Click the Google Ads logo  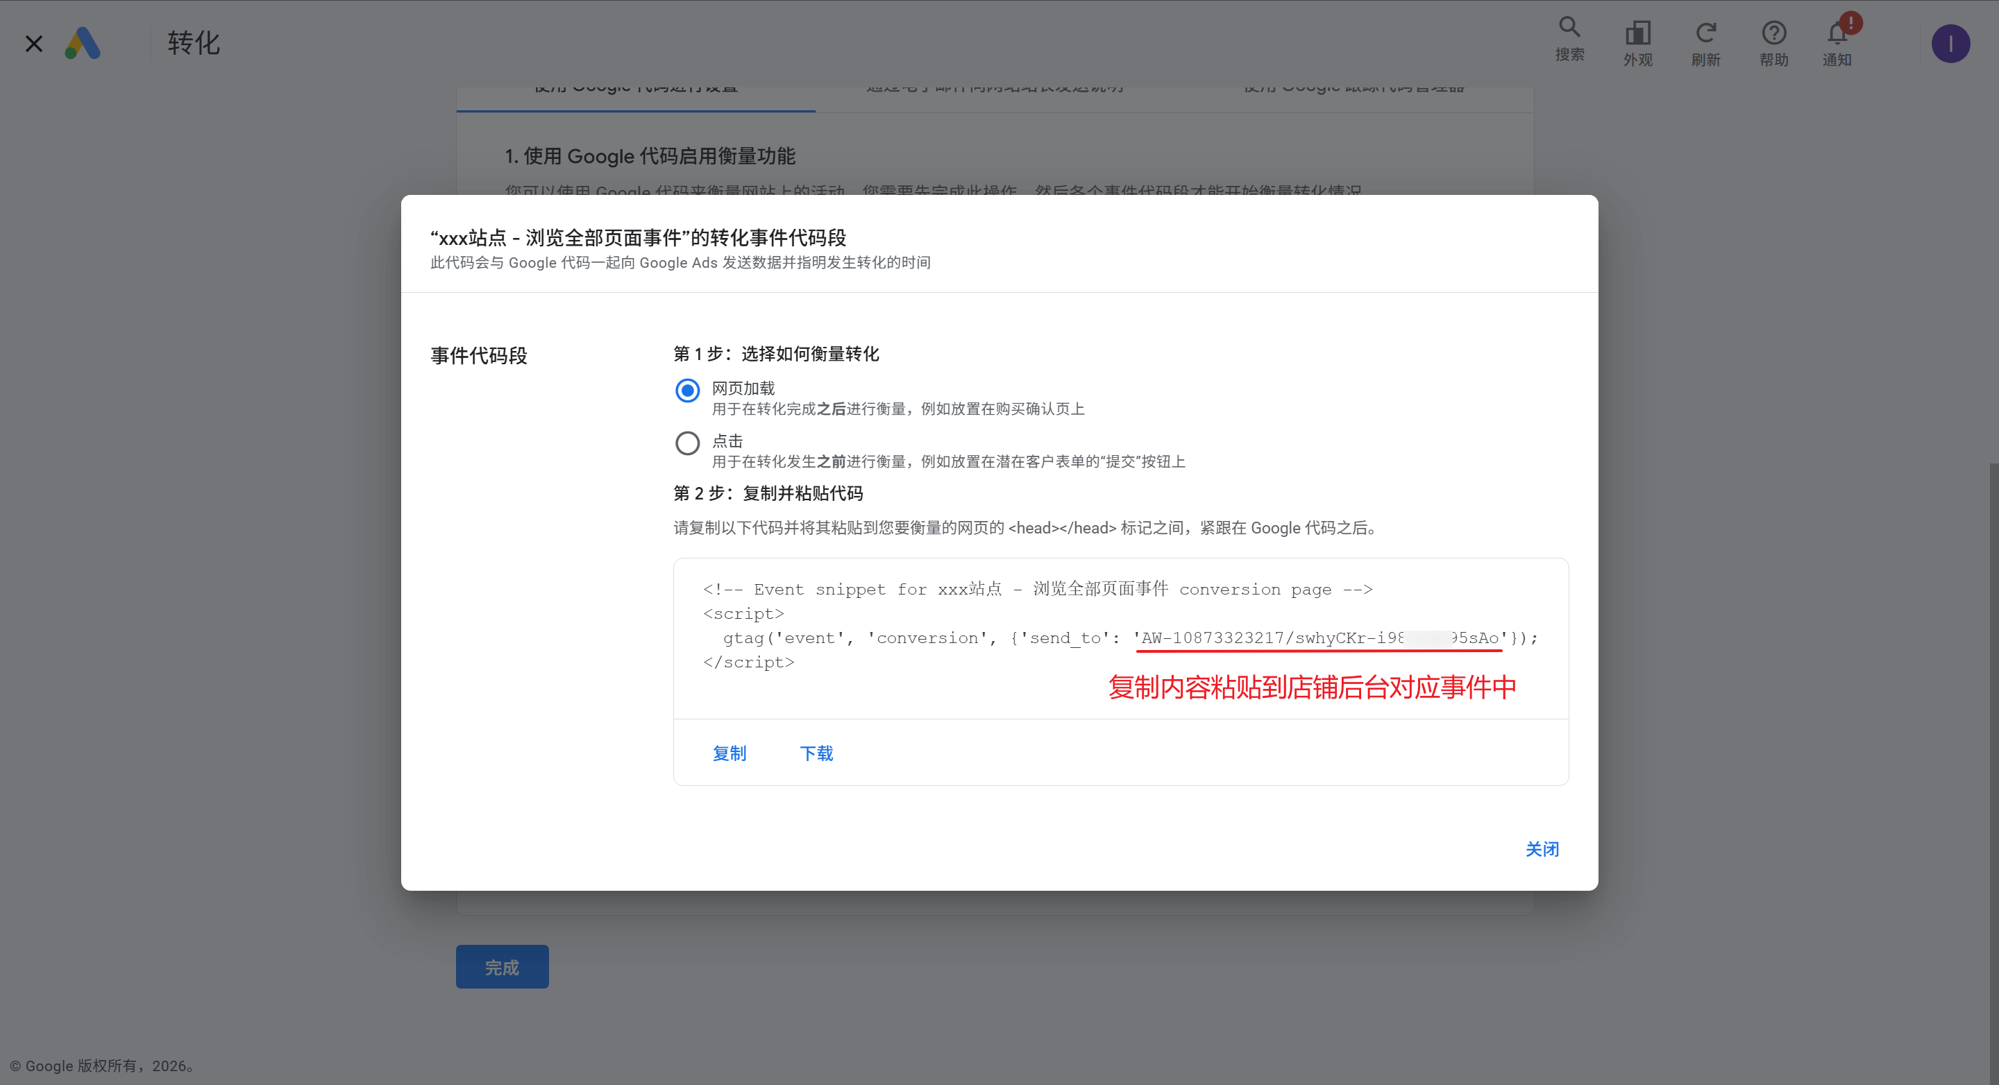pyautogui.click(x=83, y=44)
